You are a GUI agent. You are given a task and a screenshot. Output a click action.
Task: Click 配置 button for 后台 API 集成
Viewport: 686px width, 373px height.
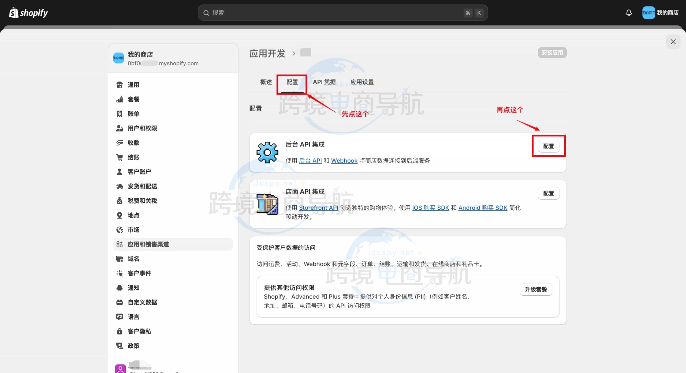point(548,146)
